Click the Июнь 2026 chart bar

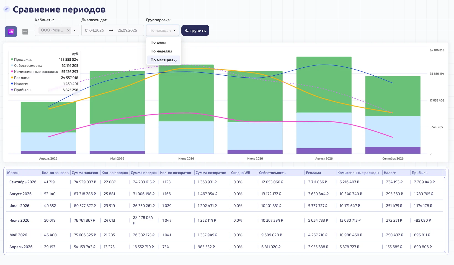[186, 109]
